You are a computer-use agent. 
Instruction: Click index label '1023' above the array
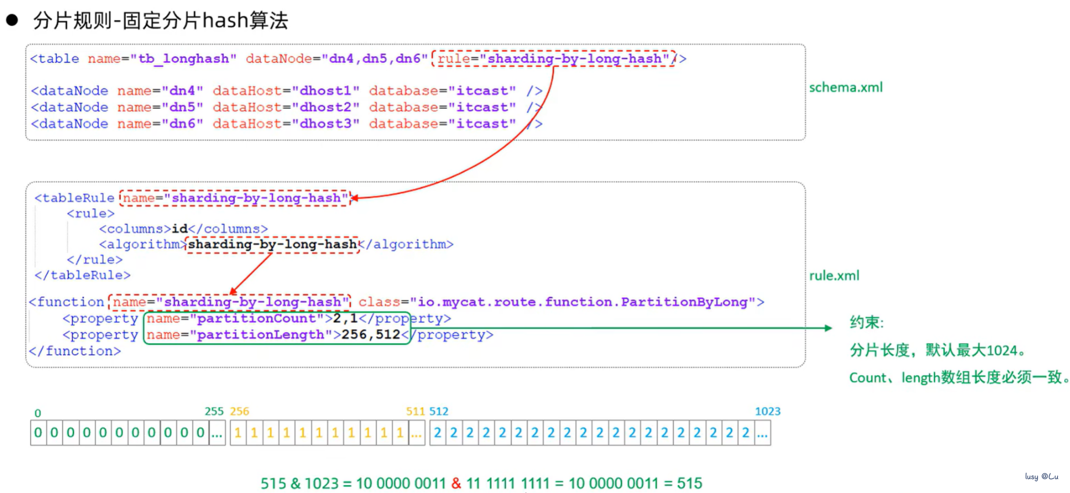coord(768,411)
